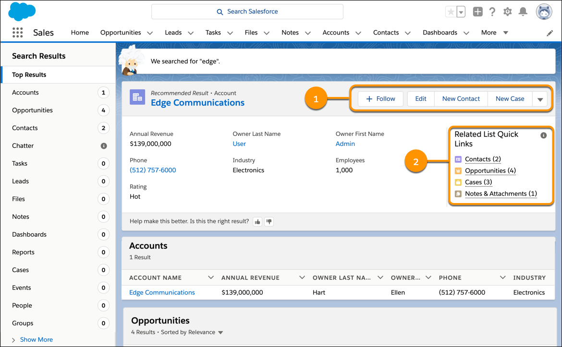Open the Help question mark icon
This screenshot has height=347, width=562.
click(x=492, y=12)
